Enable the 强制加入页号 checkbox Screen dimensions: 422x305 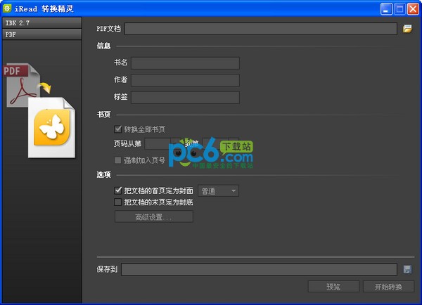(x=117, y=160)
